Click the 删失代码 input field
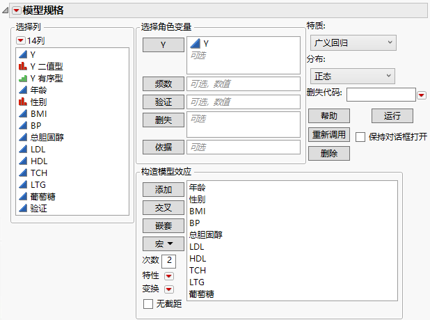The height and width of the screenshot is (320, 430). coord(381,95)
